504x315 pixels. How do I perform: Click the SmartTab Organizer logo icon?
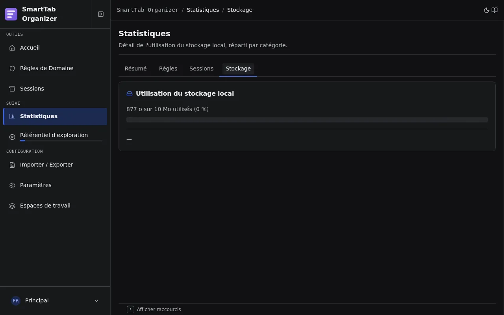11,14
